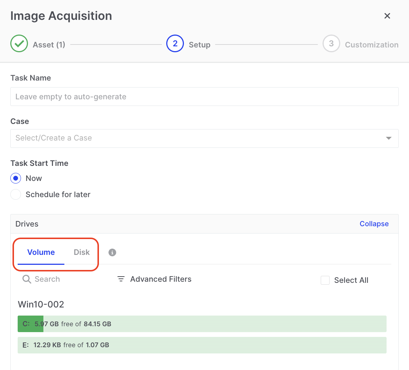Open the Case dropdown arrow
The height and width of the screenshot is (370, 409).
click(x=388, y=138)
